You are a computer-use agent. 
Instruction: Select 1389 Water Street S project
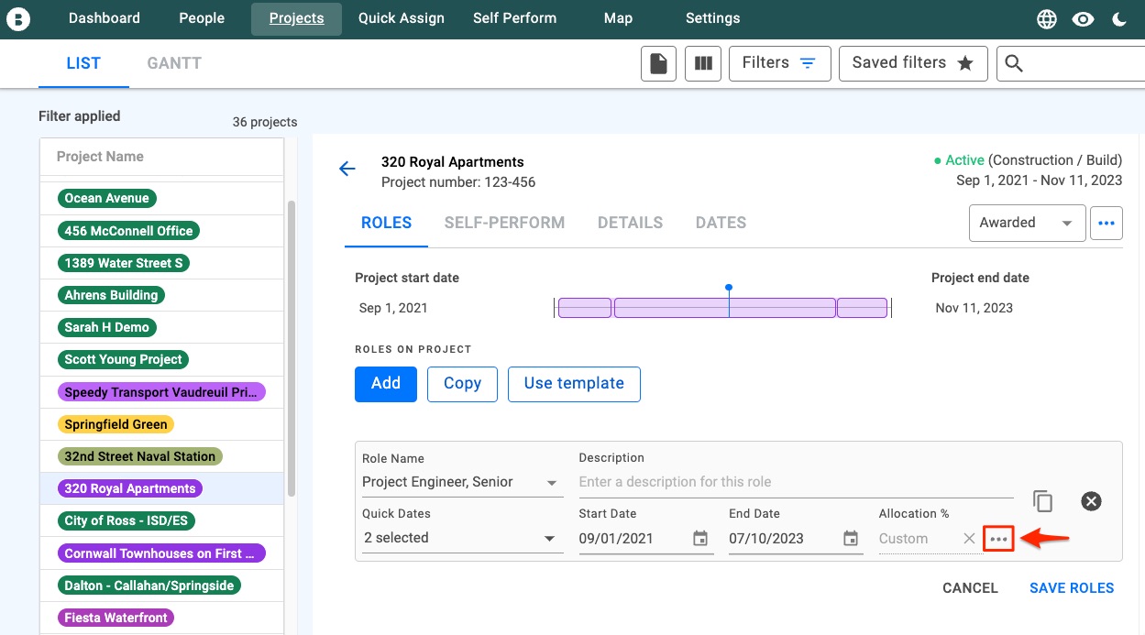pyautogui.click(x=124, y=263)
